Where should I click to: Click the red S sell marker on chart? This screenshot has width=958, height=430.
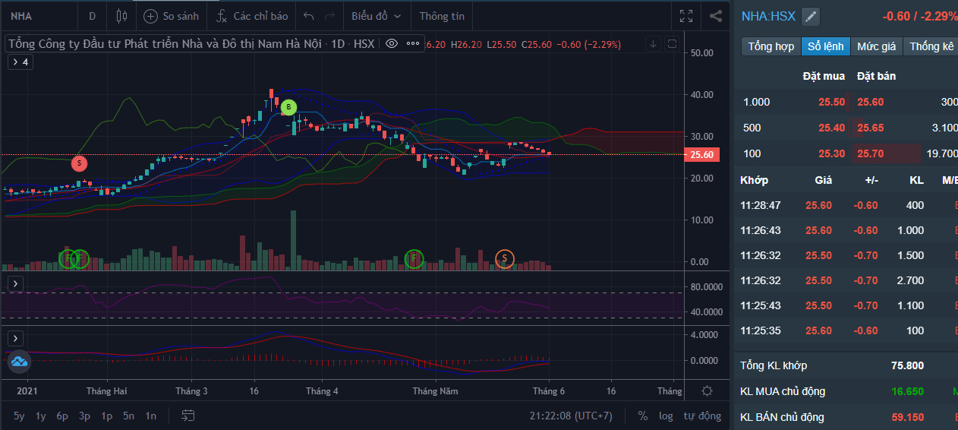(80, 163)
